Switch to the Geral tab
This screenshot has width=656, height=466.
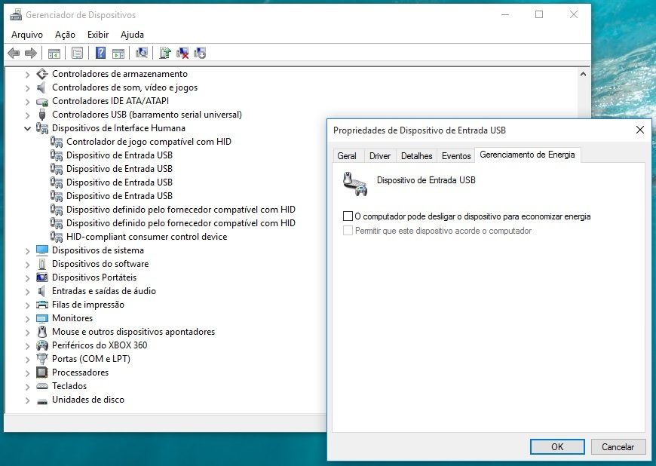[347, 156]
